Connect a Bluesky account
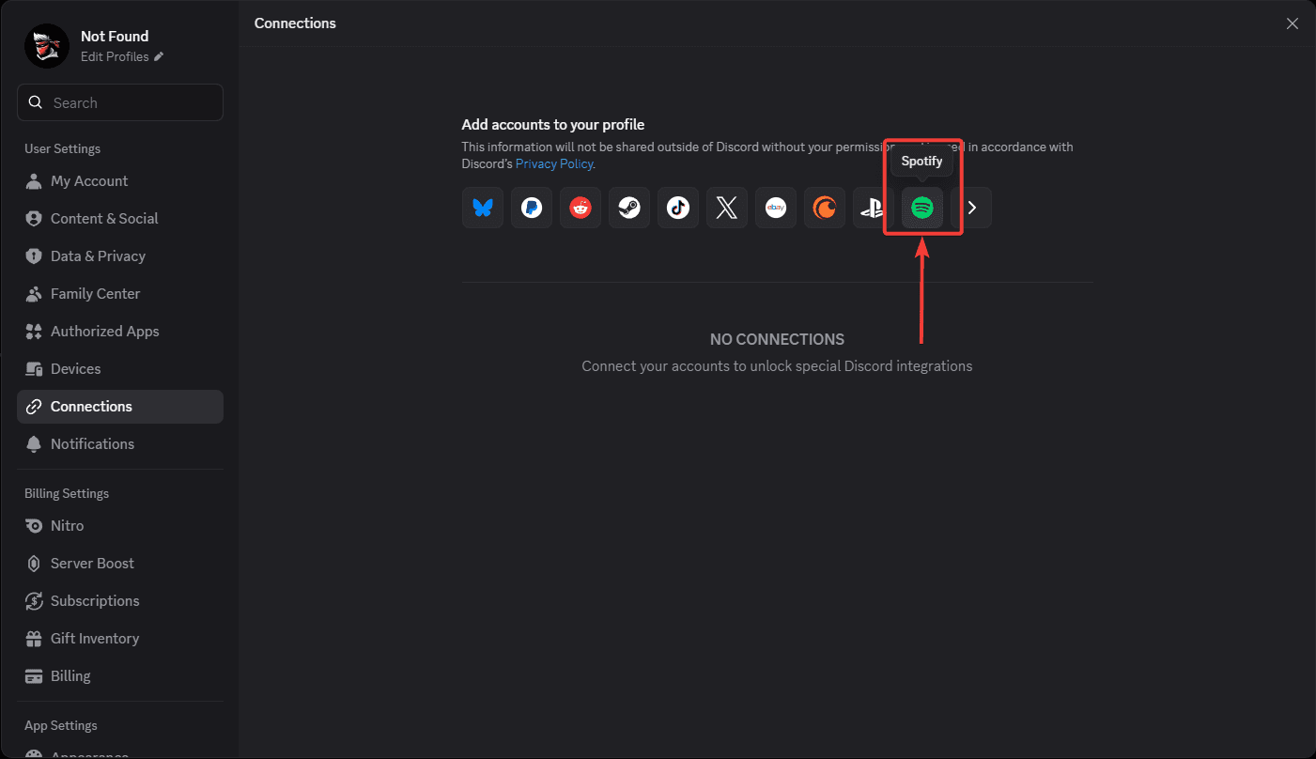Image resolution: width=1316 pixels, height=759 pixels. click(482, 208)
